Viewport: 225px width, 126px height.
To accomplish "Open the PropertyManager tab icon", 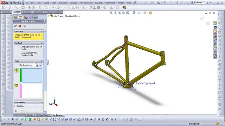I will tap(20, 17).
